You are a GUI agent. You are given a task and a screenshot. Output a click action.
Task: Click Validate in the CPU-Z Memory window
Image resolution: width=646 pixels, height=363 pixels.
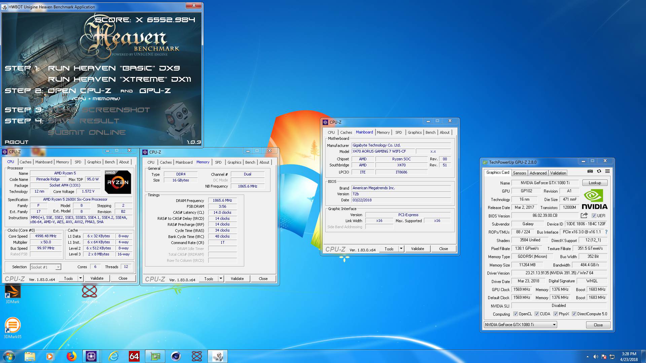237,279
